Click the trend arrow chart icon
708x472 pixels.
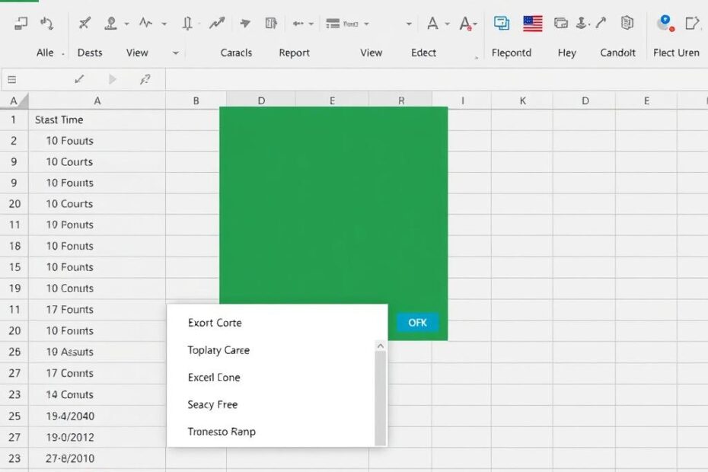point(216,22)
